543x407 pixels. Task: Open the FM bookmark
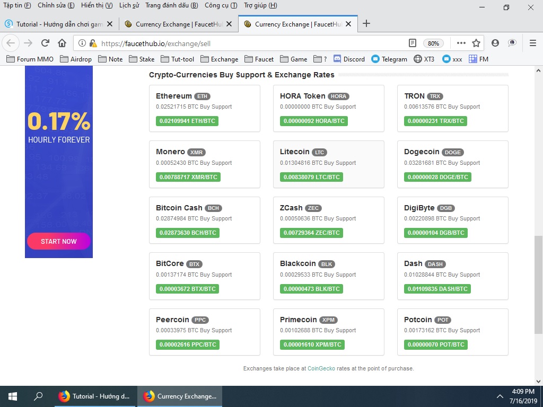pos(479,59)
